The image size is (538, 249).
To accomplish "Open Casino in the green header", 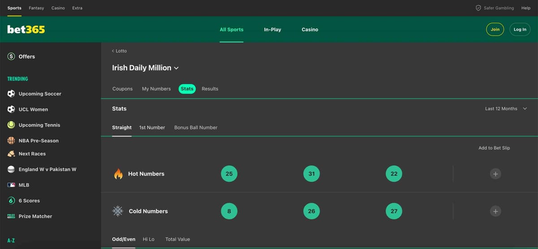I will (310, 30).
